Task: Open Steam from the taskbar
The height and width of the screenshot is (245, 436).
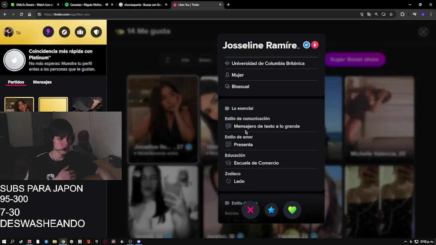Action: [21, 242]
